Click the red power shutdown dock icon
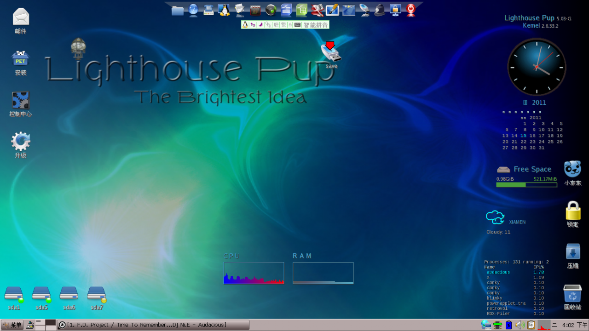 [x=411, y=10]
